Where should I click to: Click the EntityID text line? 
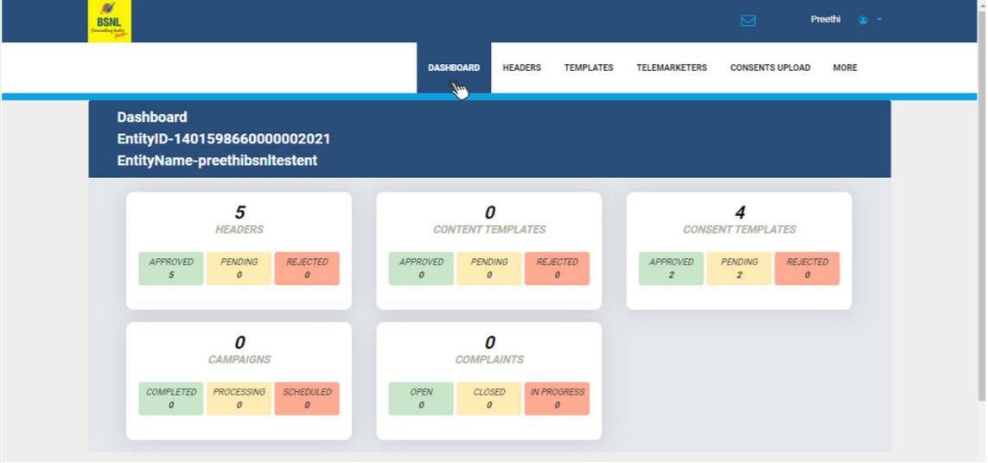[x=224, y=139]
